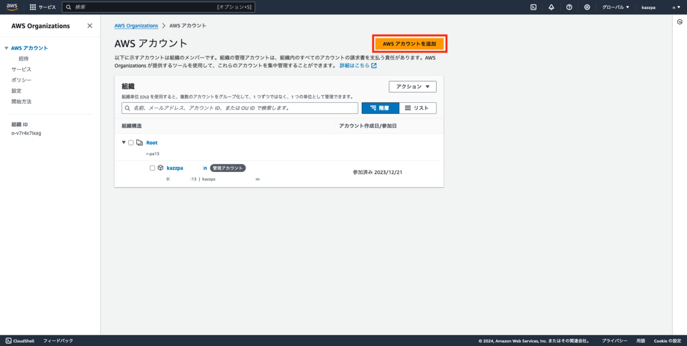Tick the kazzpa account checkbox

tap(152, 168)
